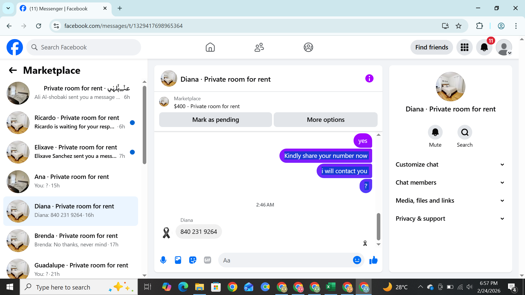Go to the Facebook Home tab
Viewport: 525px width, 295px height.
click(x=210, y=47)
